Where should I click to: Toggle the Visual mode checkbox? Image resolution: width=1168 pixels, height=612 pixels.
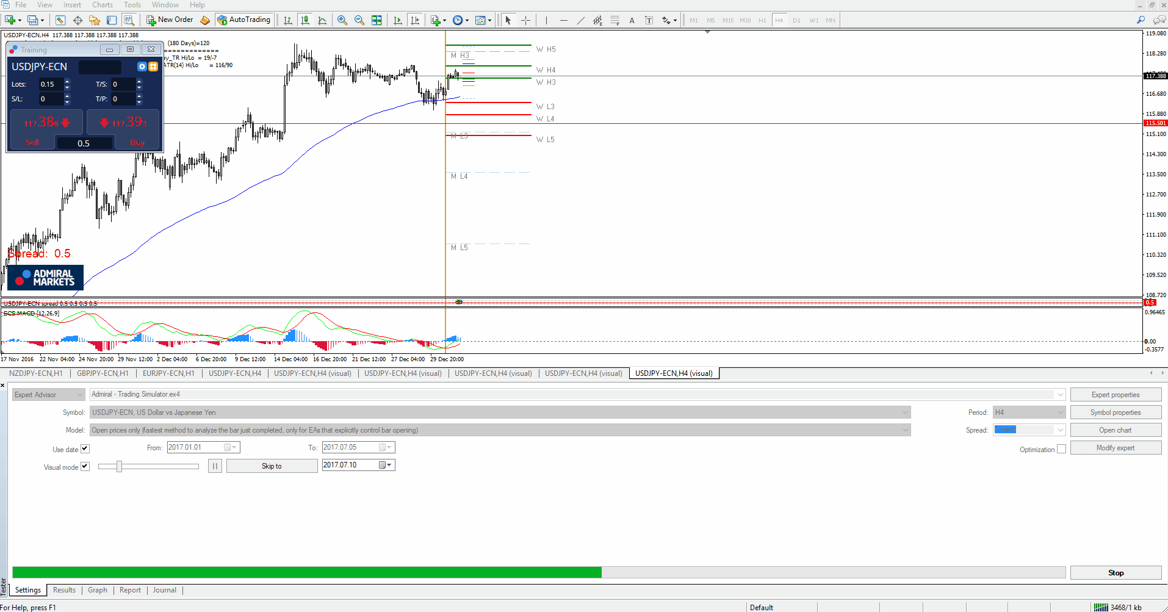click(x=85, y=467)
